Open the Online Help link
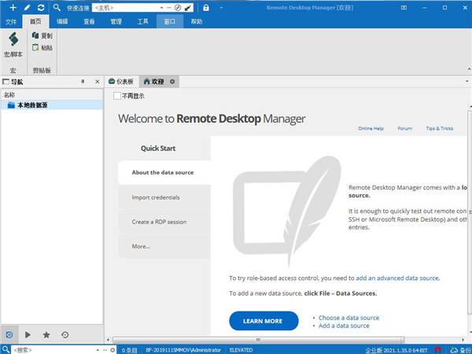 tap(371, 128)
